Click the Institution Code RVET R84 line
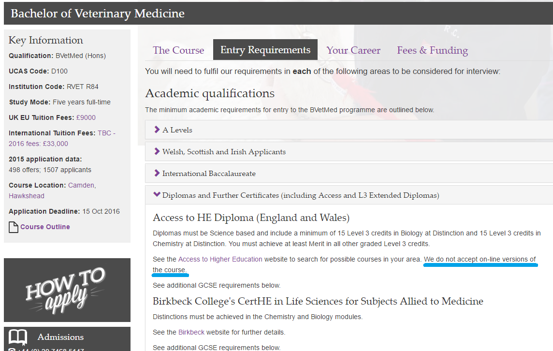This screenshot has width=553, height=351. click(x=54, y=87)
